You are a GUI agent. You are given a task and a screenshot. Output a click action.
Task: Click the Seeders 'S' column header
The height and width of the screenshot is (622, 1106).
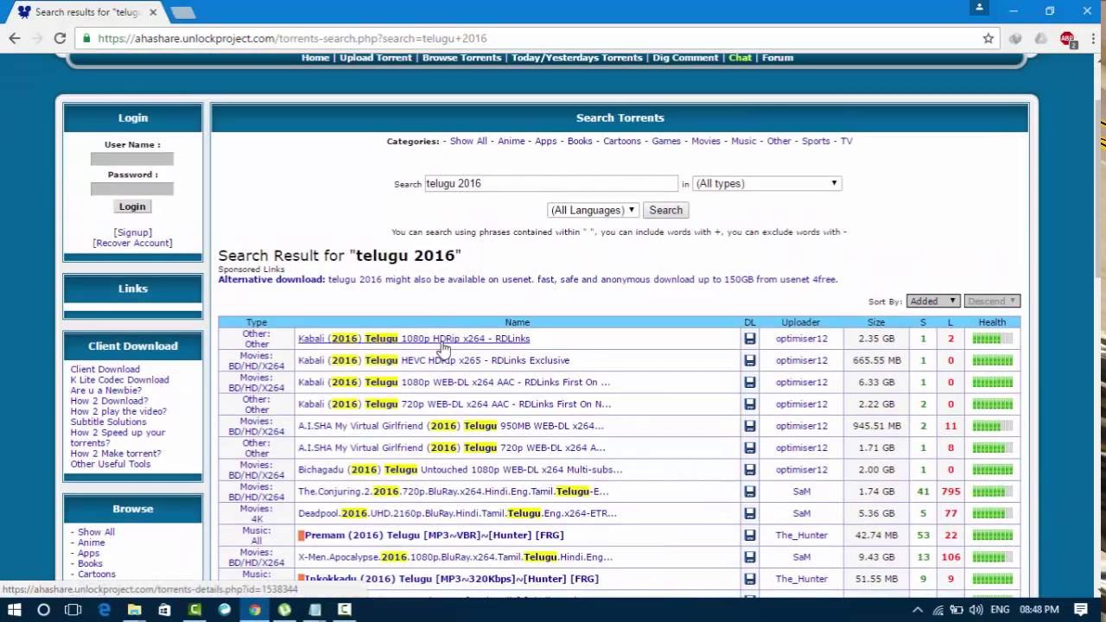pos(923,322)
